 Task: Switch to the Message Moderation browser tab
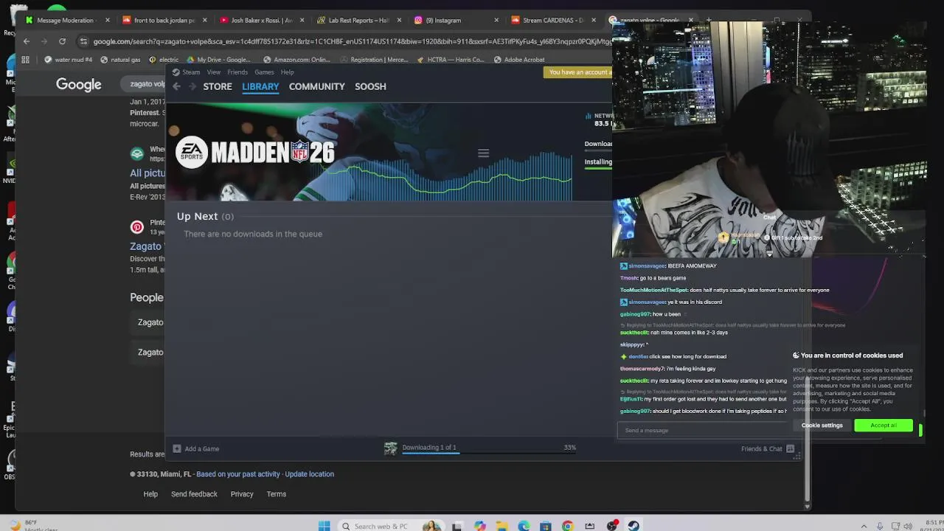[x=65, y=20]
